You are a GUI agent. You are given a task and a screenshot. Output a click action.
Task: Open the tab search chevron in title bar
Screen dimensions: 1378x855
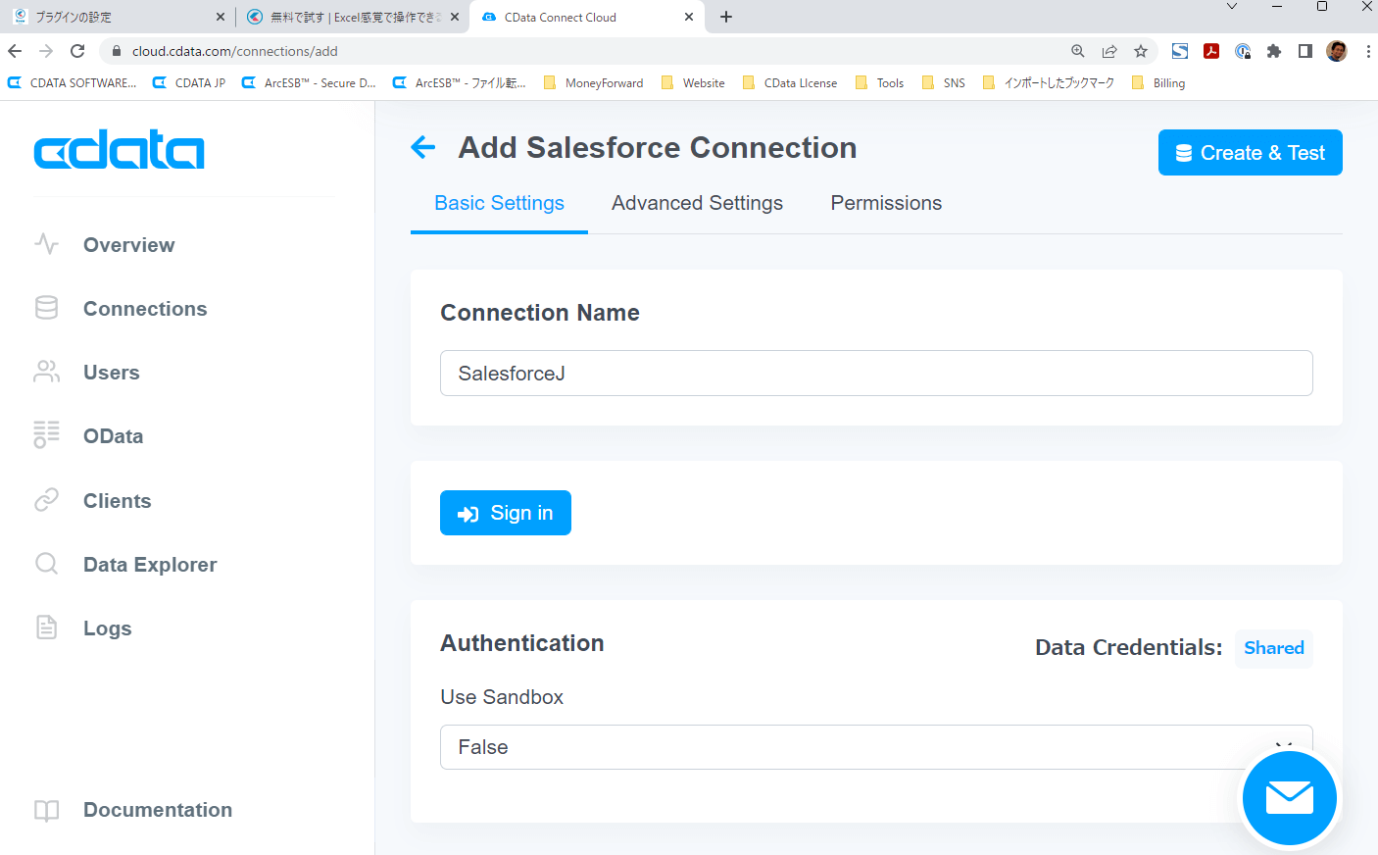point(1232,7)
